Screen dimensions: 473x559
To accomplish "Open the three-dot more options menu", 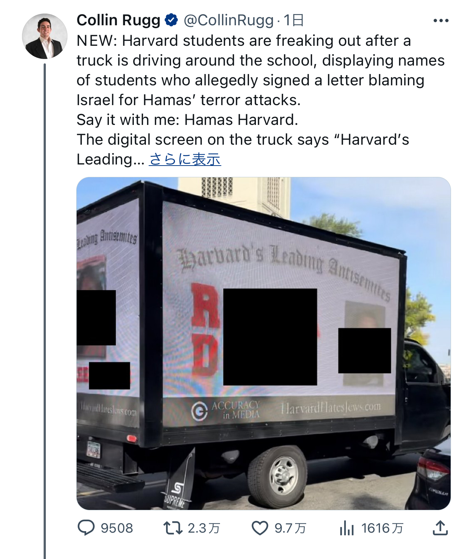I will click(441, 21).
